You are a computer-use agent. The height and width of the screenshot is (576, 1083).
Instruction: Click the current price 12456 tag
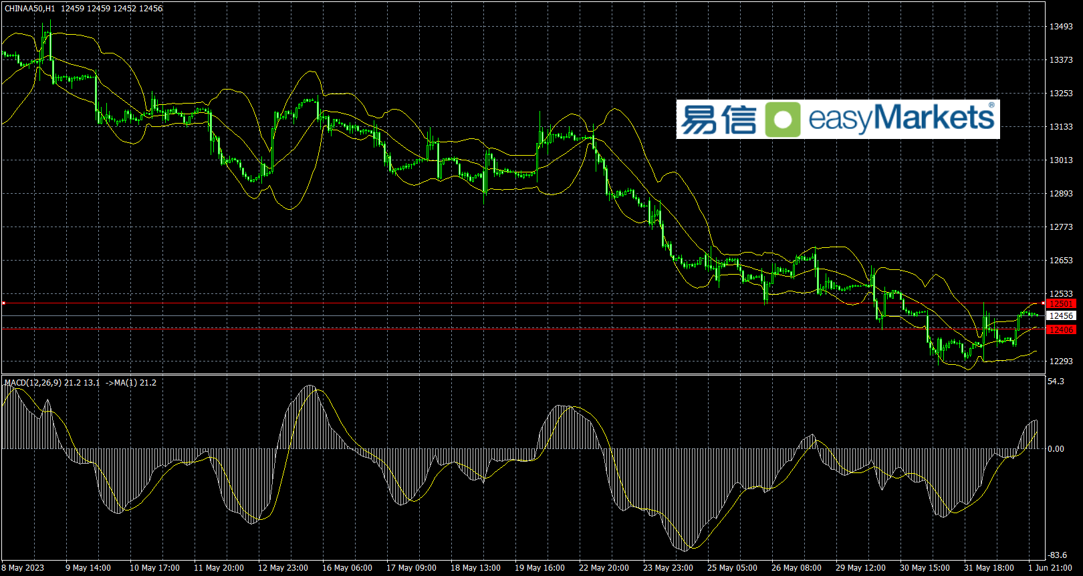(1060, 316)
